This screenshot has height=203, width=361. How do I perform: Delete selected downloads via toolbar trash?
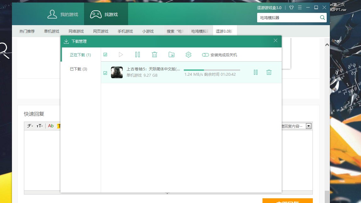(155, 54)
